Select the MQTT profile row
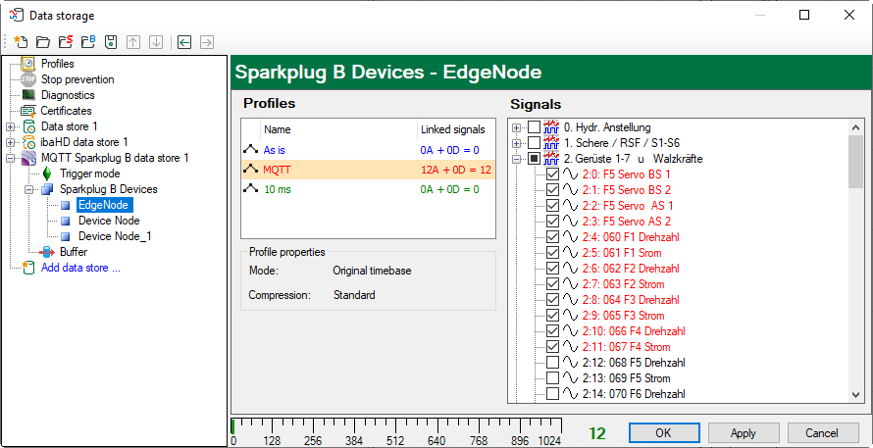The width and height of the screenshot is (873, 448). pos(368,170)
